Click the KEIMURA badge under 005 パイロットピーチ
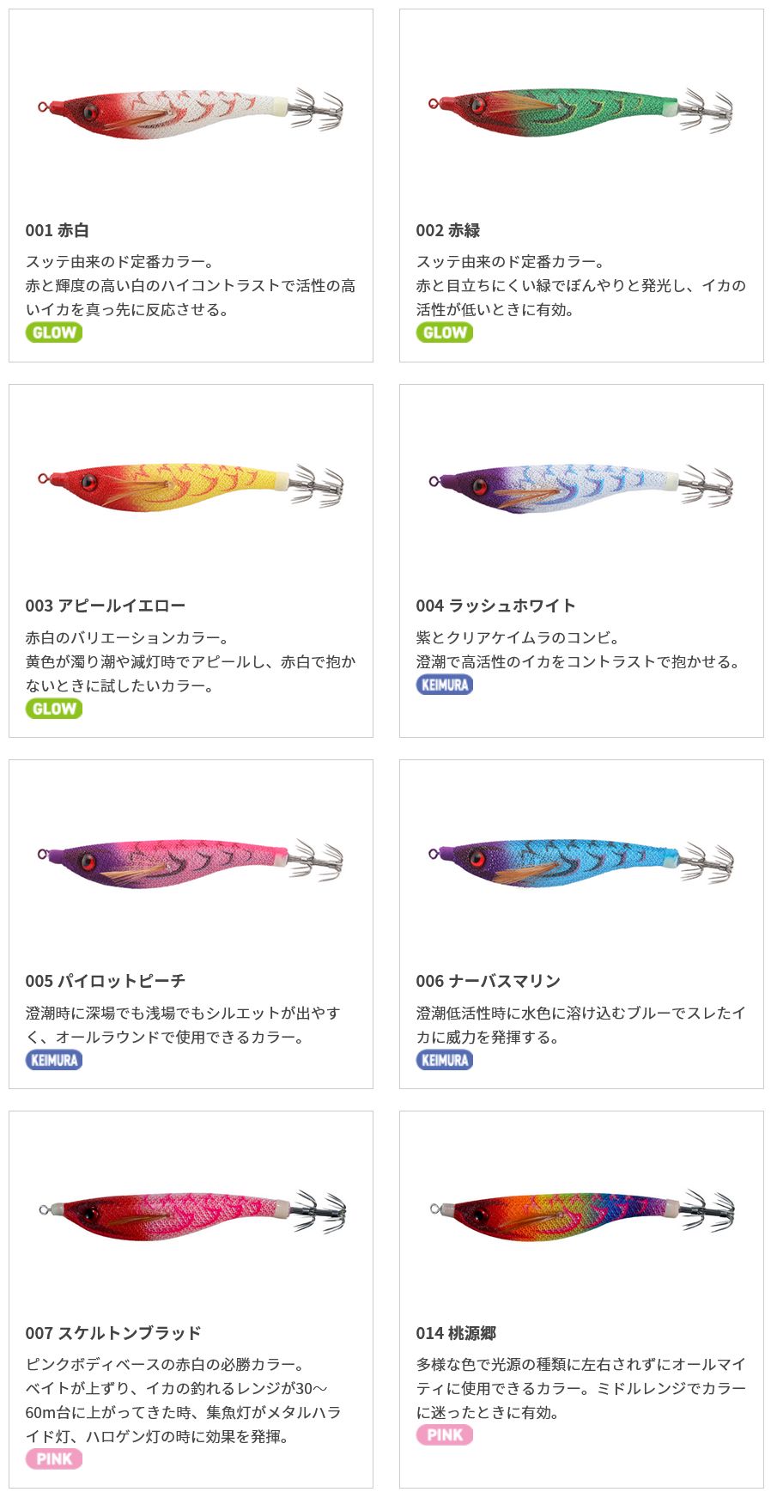Image resolution: width=771 pixels, height=1498 pixels. pos(54,1060)
